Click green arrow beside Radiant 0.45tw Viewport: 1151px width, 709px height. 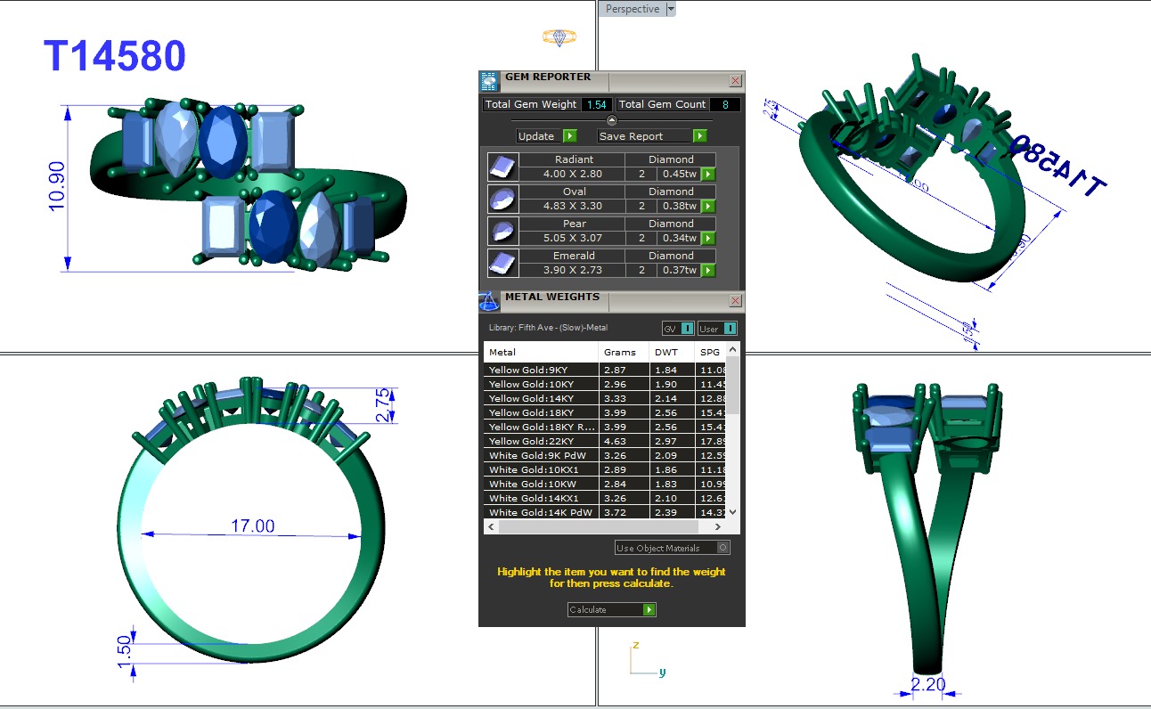coord(708,175)
